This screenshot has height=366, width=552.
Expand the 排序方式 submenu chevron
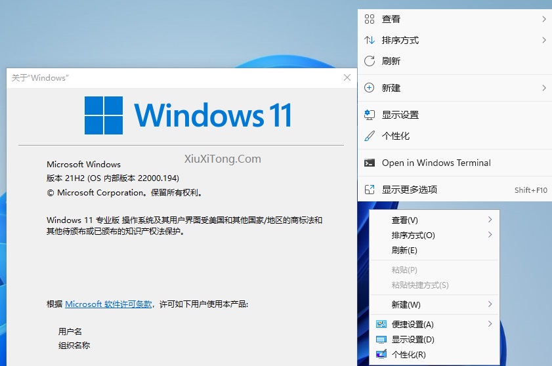coord(544,40)
